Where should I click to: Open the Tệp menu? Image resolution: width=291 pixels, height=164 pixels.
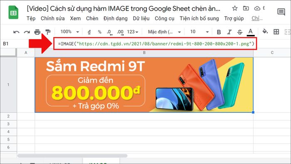click(x=31, y=18)
